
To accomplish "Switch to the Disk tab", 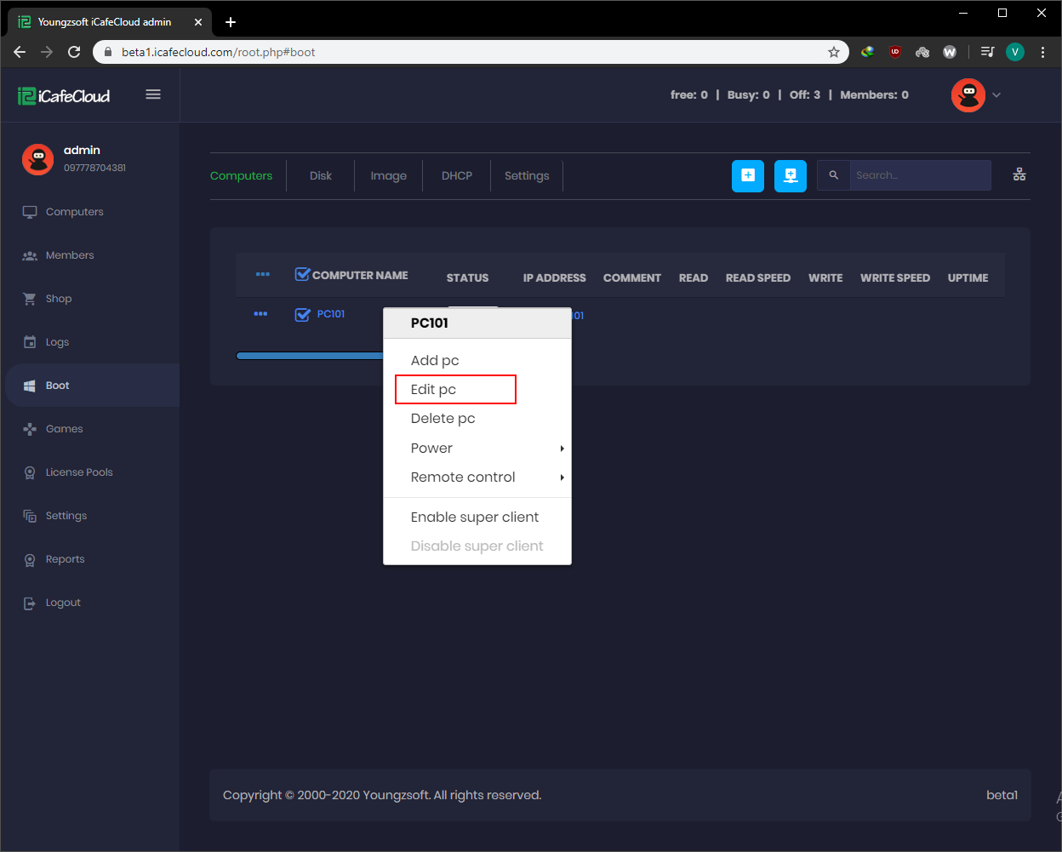I will pos(321,175).
